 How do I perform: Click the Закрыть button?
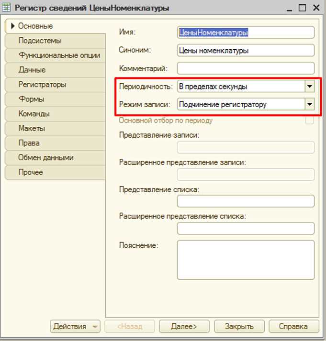(239, 326)
